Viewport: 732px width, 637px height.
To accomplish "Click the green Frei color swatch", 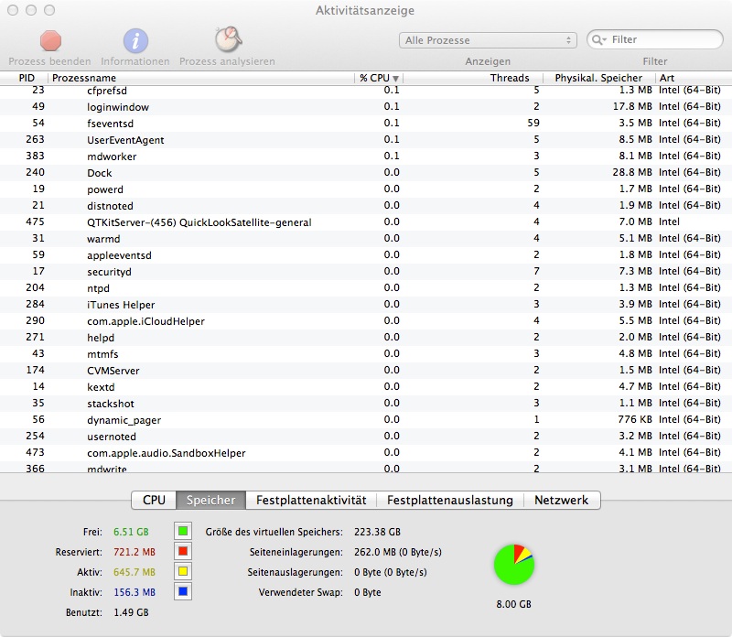I will (x=183, y=532).
